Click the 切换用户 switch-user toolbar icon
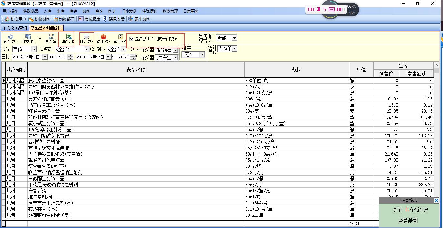 (x=7, y=19)
